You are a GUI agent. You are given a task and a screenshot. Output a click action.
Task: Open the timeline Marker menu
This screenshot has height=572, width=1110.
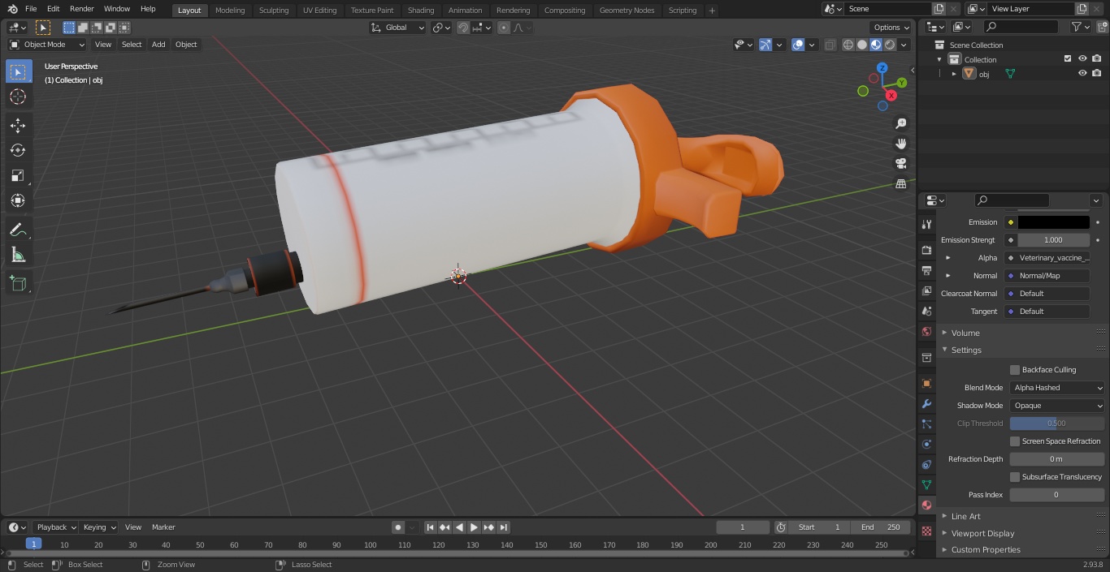pos(163,527)
